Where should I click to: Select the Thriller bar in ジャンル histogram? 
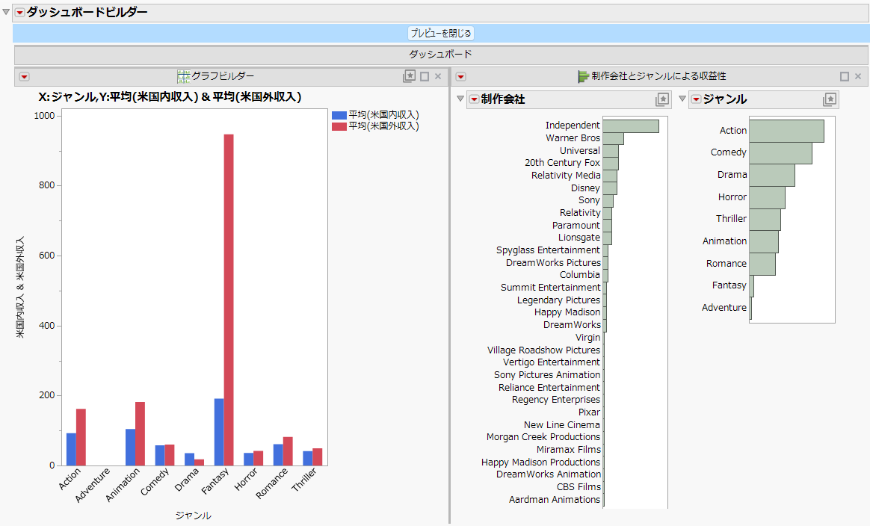pos(765,220)
